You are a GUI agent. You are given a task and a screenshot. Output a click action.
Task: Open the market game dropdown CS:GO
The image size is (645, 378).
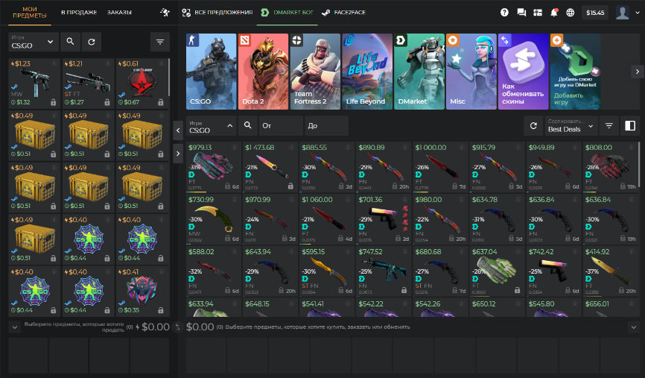click(211, 125)
